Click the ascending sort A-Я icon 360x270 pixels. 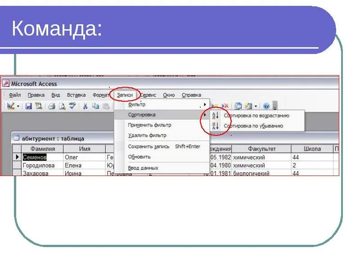point(215,116)
